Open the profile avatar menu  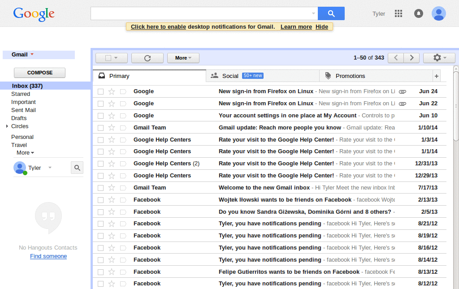point(438,13)
